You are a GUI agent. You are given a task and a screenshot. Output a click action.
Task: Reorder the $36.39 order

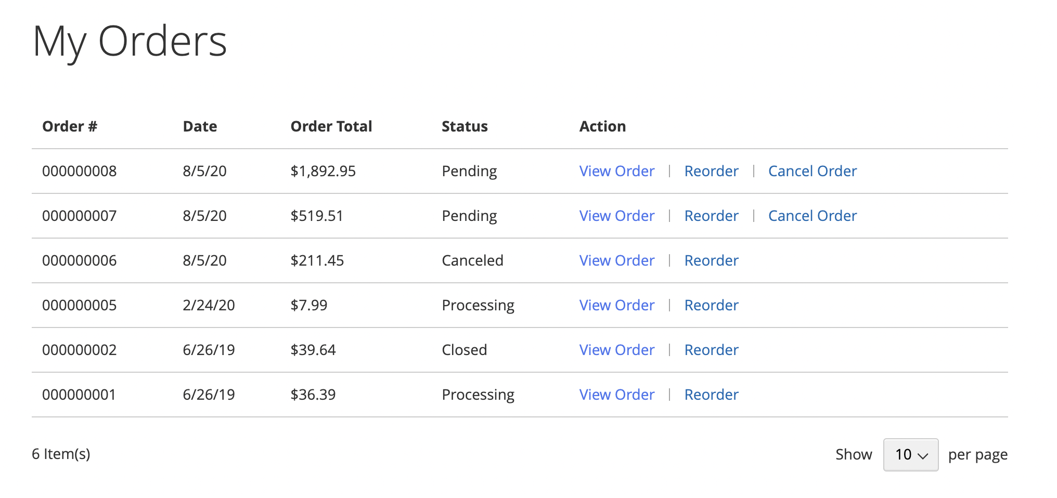[711, 395]
